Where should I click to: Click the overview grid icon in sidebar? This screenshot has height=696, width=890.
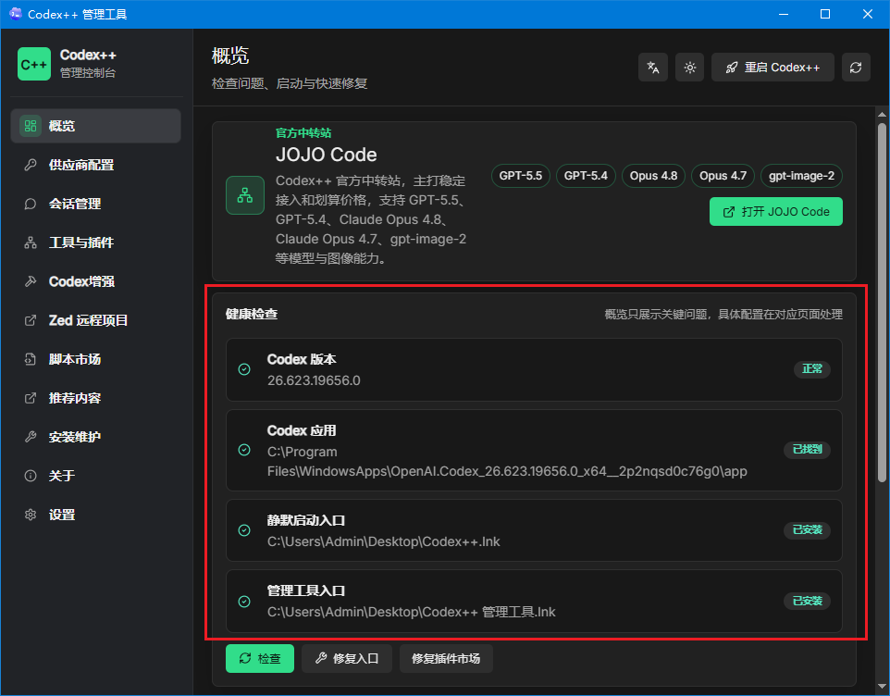(x=31, y=126)
